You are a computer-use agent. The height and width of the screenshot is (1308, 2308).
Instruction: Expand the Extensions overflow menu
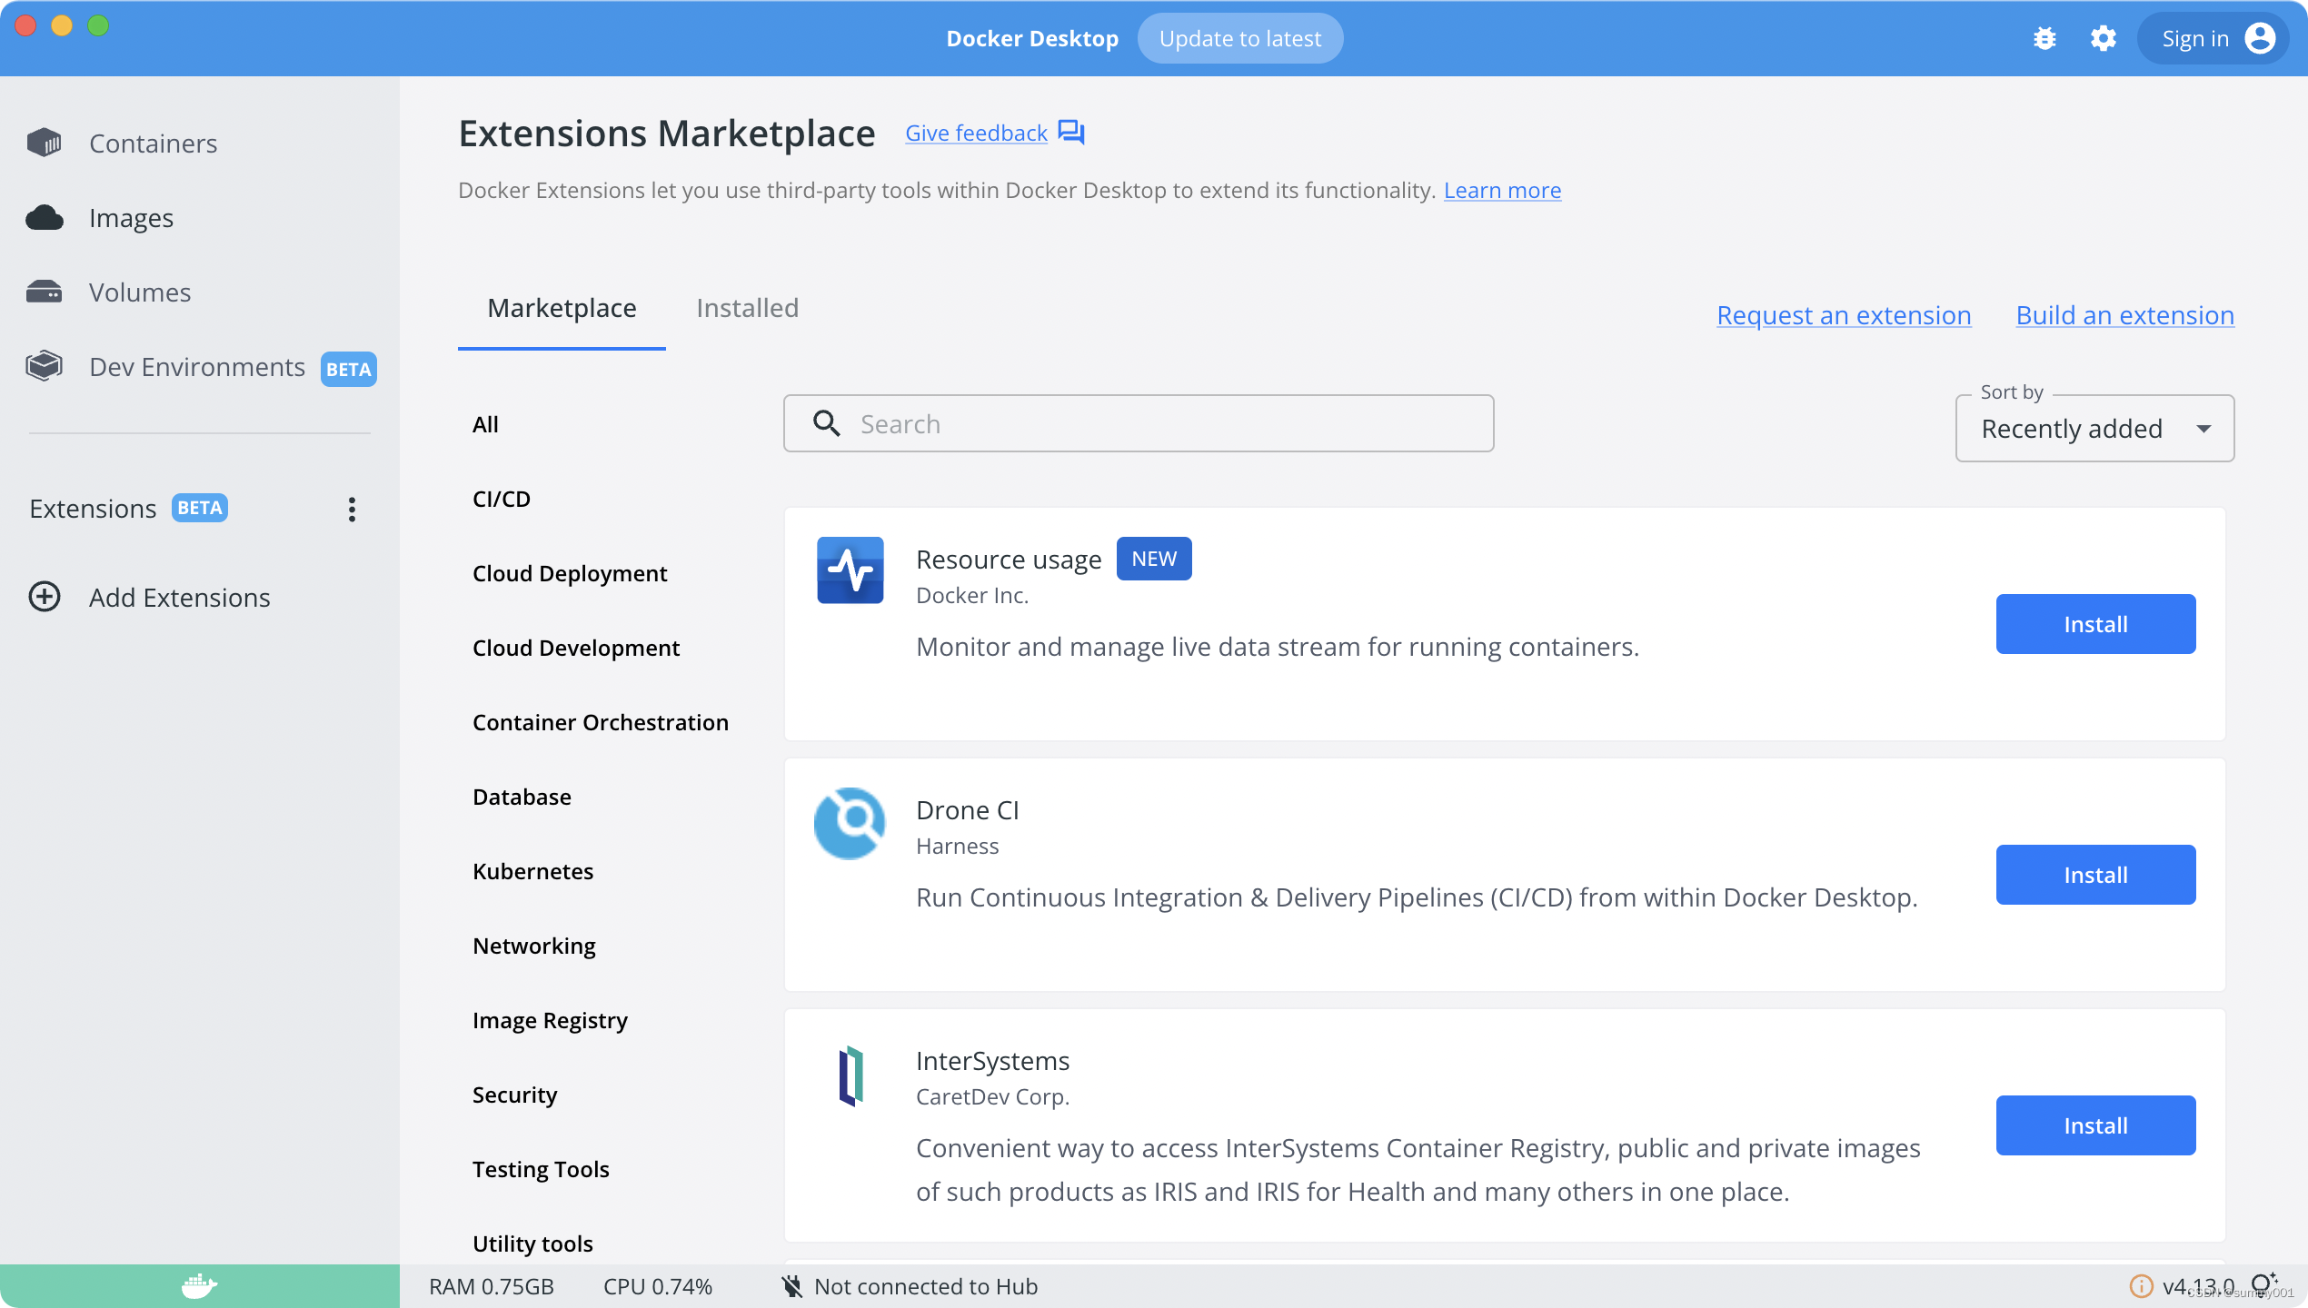point(352,509)
